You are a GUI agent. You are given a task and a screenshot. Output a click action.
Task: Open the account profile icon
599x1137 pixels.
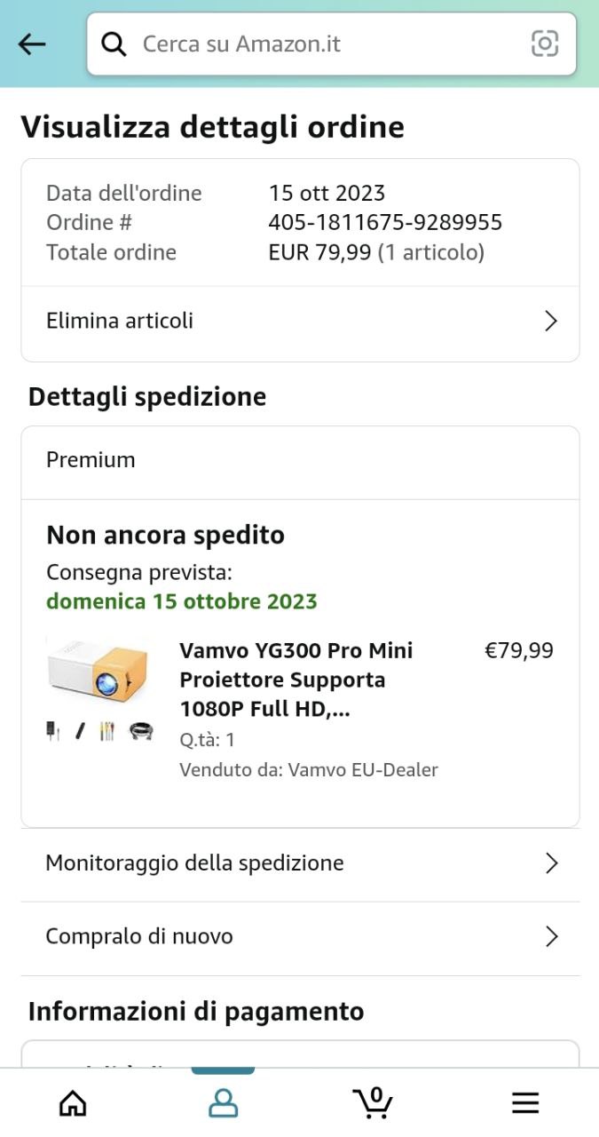pos(223,1102)
